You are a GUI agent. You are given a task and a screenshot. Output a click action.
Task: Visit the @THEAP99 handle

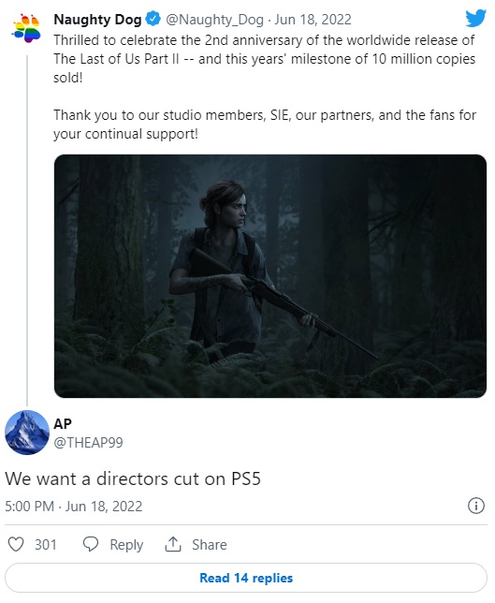point(88,443)
